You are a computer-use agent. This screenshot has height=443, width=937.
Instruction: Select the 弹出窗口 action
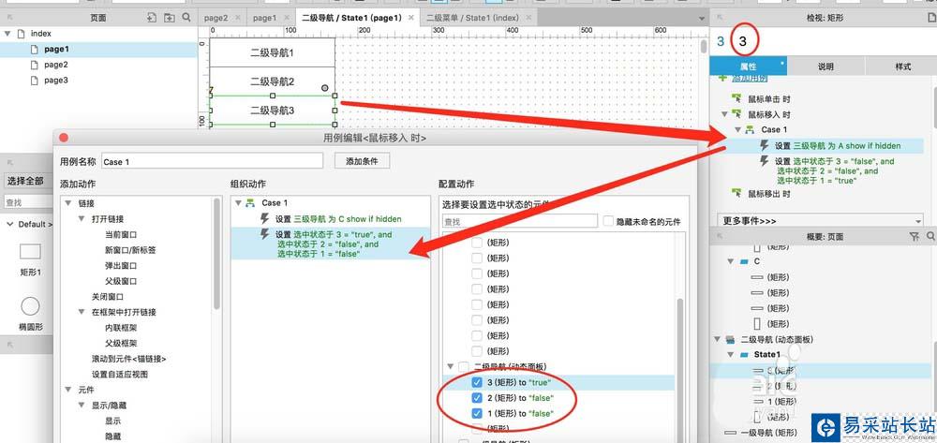coord(121,265)
